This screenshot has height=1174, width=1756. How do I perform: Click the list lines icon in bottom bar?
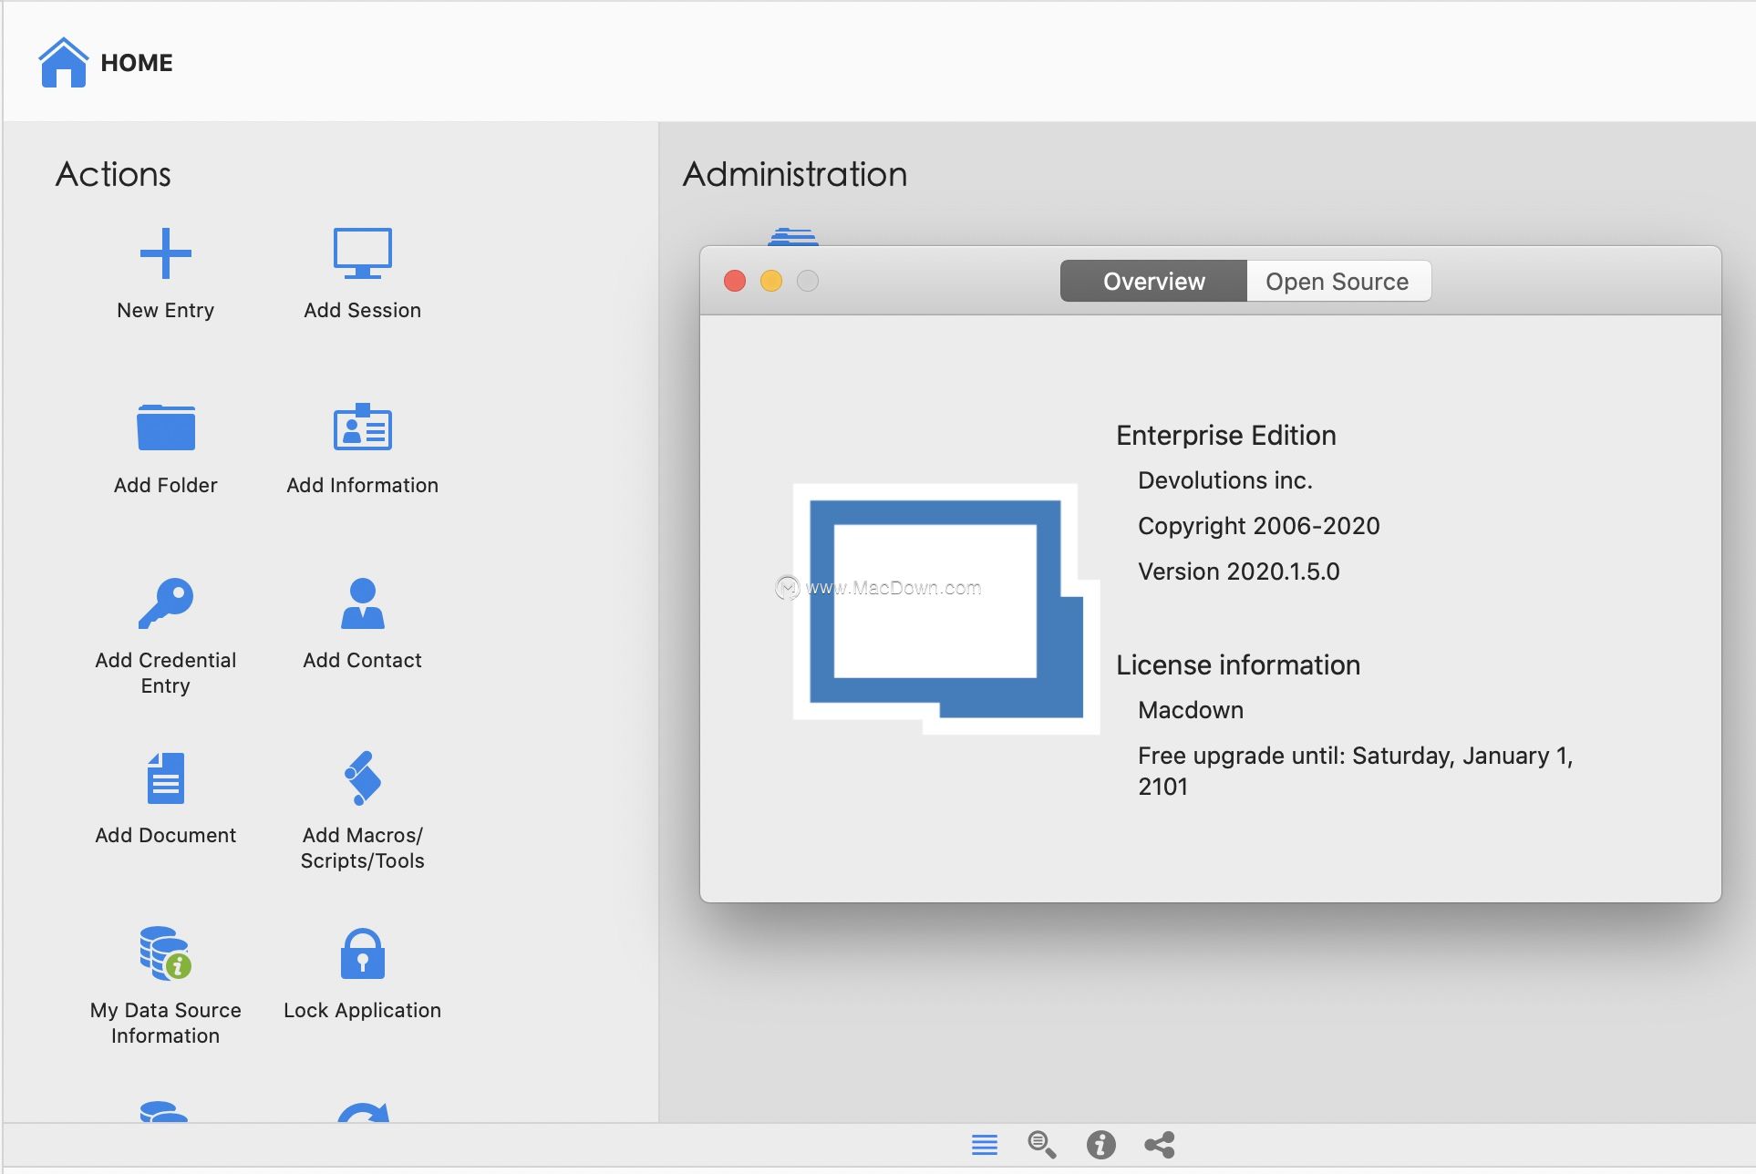click(985, 1145)
